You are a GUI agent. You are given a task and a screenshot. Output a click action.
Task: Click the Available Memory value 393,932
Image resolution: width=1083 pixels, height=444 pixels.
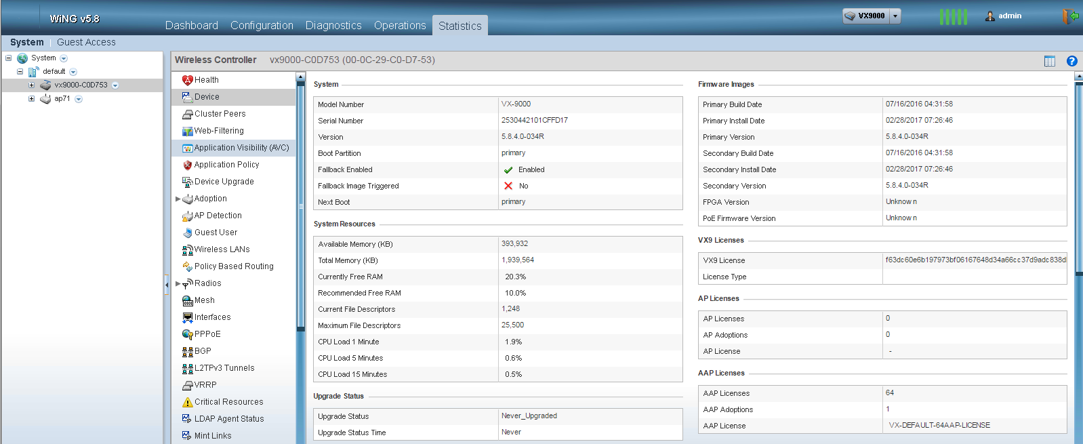[514, 244]
